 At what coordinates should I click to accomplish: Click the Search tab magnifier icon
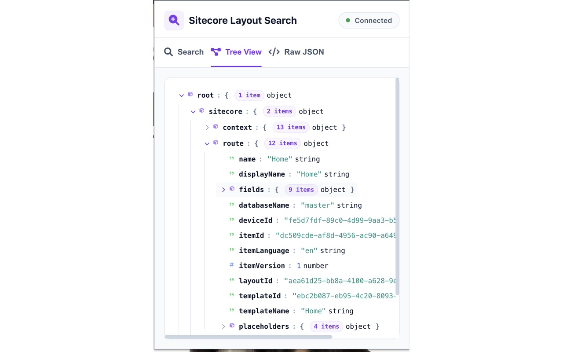tap(168, 52)
